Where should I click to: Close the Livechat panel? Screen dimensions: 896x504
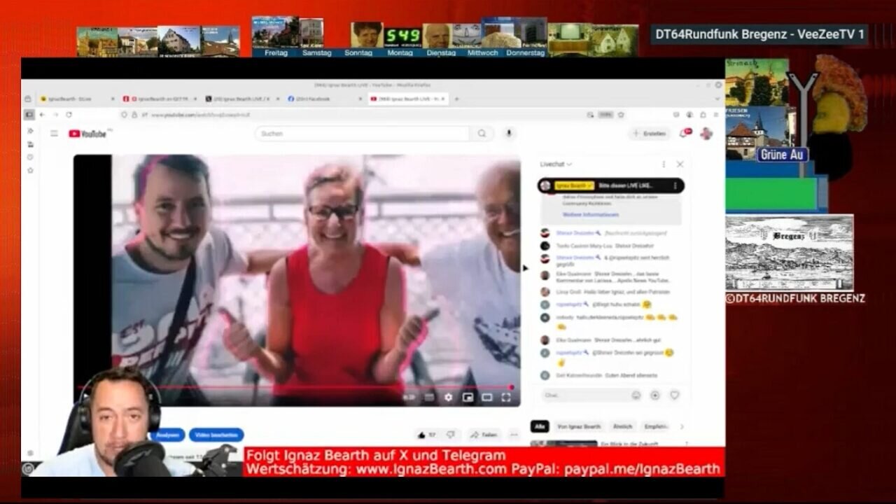[680, 164]
